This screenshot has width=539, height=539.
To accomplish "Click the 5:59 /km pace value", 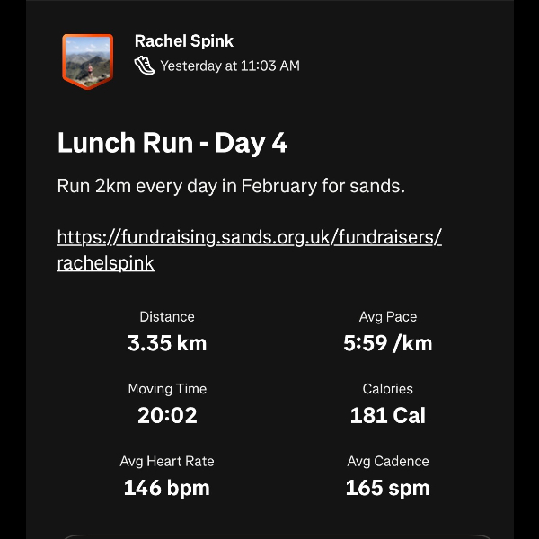I will [x=387, y=343].
